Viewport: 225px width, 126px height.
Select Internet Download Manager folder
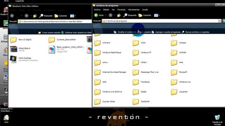110,72
